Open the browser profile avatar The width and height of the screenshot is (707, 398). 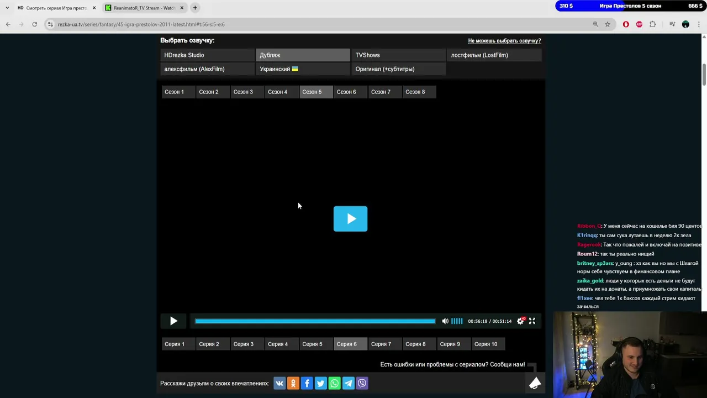pyautogui.click(x=685, y=24)
